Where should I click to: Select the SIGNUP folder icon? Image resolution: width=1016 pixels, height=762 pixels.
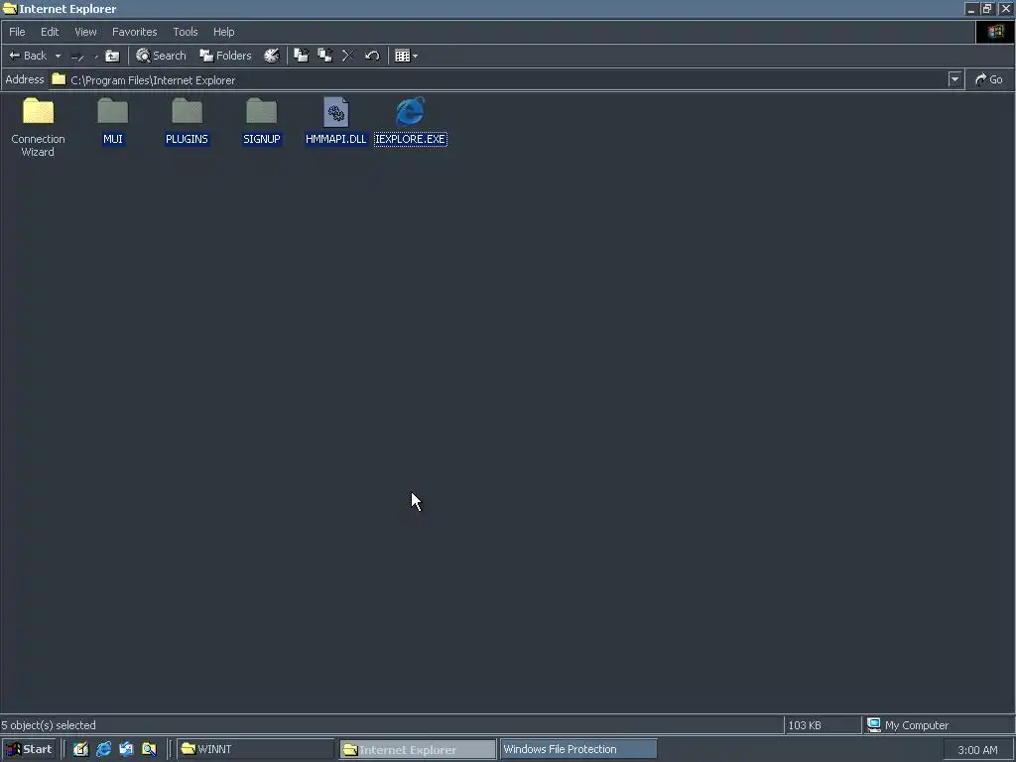[x=262, y=111]
